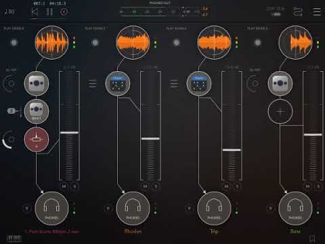Solo the Trip channel
325x244 pixels.
(x=237, y=186)
